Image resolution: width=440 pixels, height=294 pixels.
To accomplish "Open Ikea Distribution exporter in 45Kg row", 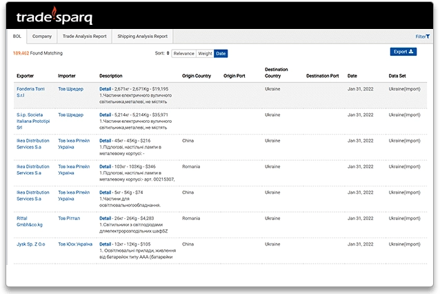I will coord(33,144).
